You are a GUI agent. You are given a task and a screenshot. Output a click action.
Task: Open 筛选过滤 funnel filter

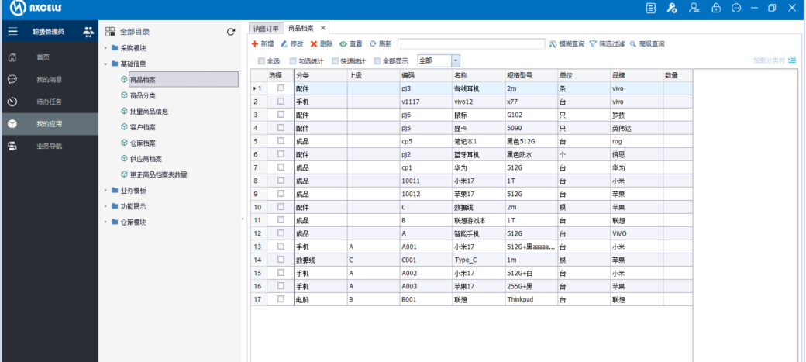(x=593, y=44)
